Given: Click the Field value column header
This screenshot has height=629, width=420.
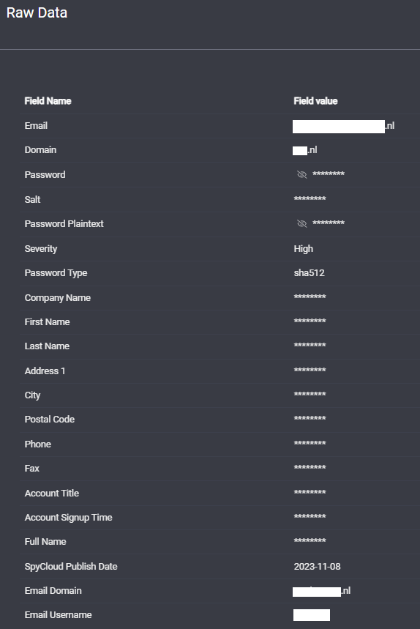Looking at the screenshot, I should coord(315,101).
